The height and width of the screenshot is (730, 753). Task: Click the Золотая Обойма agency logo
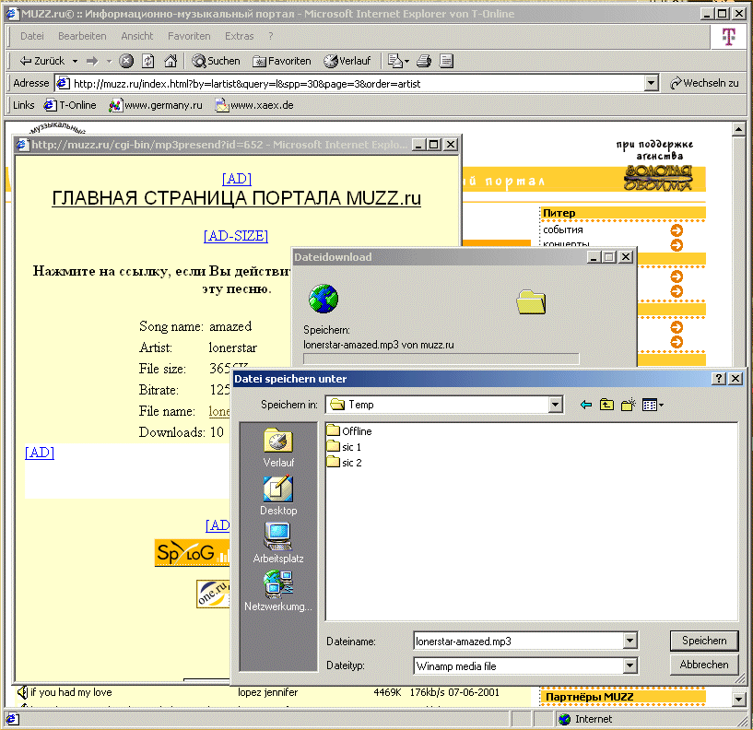(x=658, y=178)
